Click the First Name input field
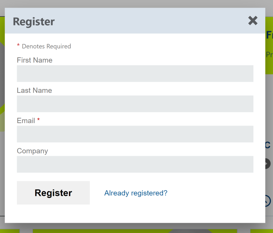This screenshot has width=273, height=233. (x=135, y=73)
